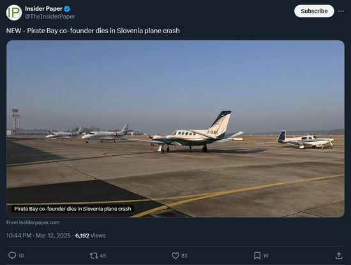Open the Insider Paper profile avatar
This screenshot has height=265, width=351.
point(14,13)
